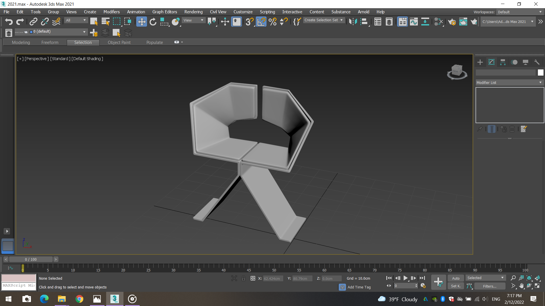Change the Workspaces Default dropdown
The image size is (545, 306).
coord(520,12)
